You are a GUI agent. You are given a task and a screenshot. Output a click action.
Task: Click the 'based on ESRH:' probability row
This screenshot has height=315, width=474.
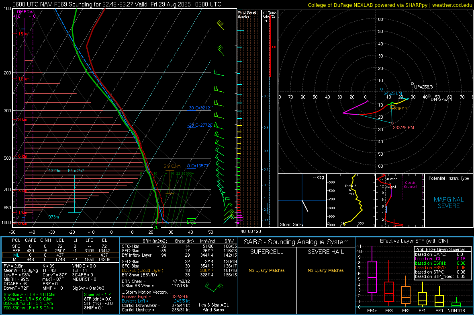pyautogui.click(x=440, y=263)
